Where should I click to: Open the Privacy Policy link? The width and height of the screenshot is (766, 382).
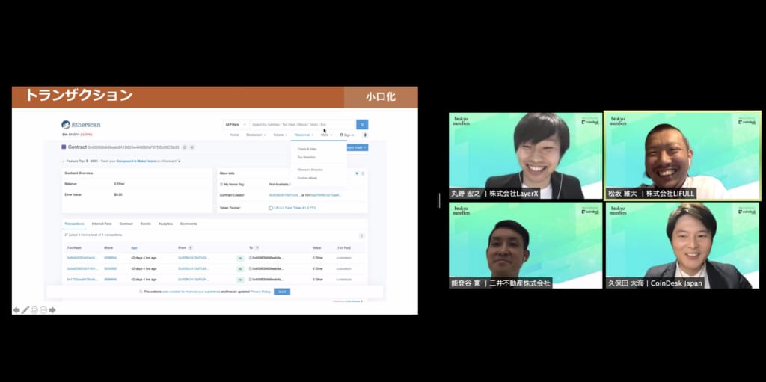click(260, 292)
